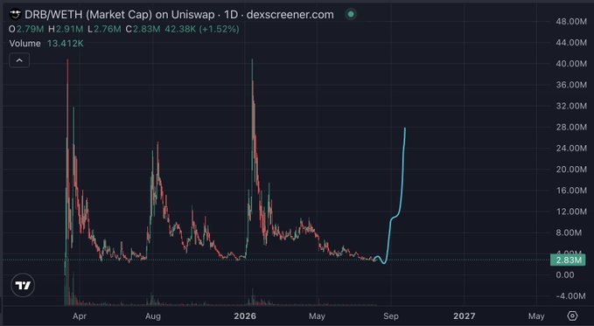Click the 2.83M current price label

tap(568, 260)
